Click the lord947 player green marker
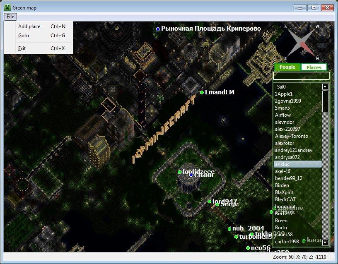The height and width of the screenshot is (264, 338). point(210,202)
